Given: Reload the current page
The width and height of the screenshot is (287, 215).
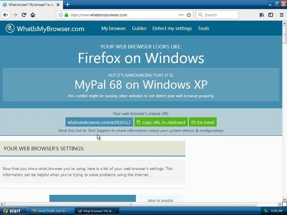Looking at the screenshot, I should coord(24,15).
